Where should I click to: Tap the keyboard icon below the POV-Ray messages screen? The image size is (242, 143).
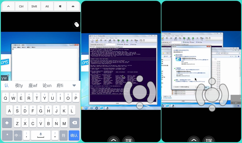128,140
